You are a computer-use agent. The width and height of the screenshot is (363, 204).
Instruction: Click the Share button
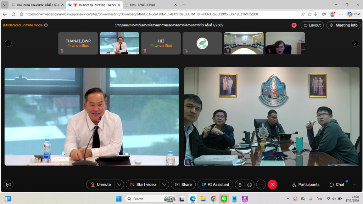click(x=183, y=185)
